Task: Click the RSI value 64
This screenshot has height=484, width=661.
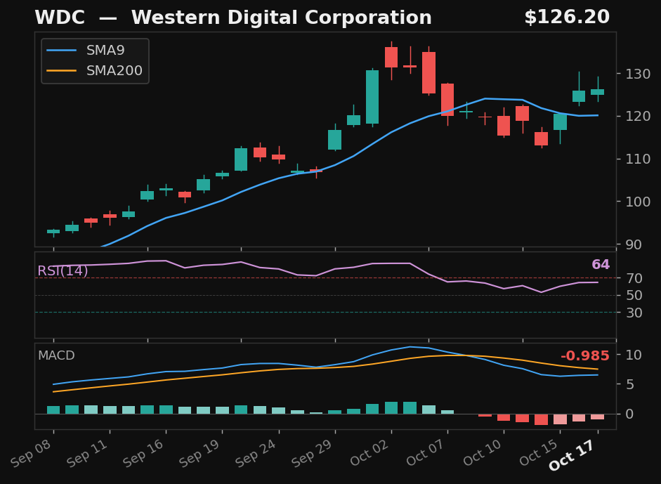Action: point(601,264)
